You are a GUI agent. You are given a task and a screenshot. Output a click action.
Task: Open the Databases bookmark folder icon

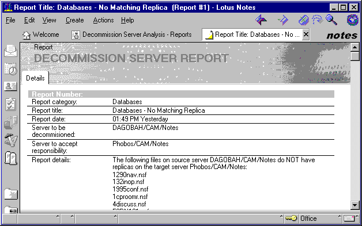tap(10, 209)
